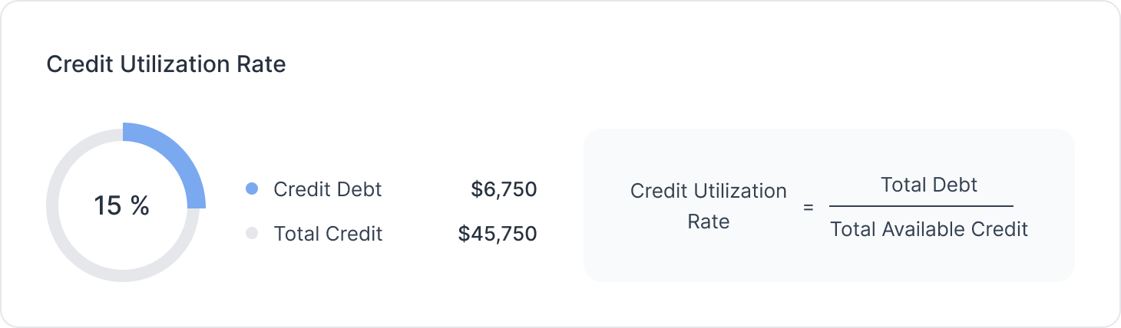
Task: Select the Total Credit legend label
Action: pyautogui.click(x=328, y=234)
